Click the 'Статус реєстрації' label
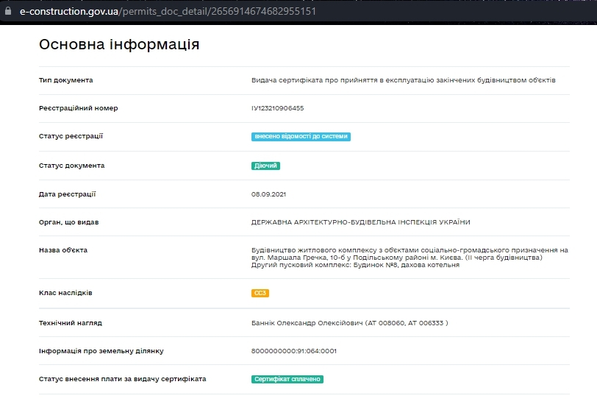Screen dimensions: 597x404 click(x=71, y=136)
